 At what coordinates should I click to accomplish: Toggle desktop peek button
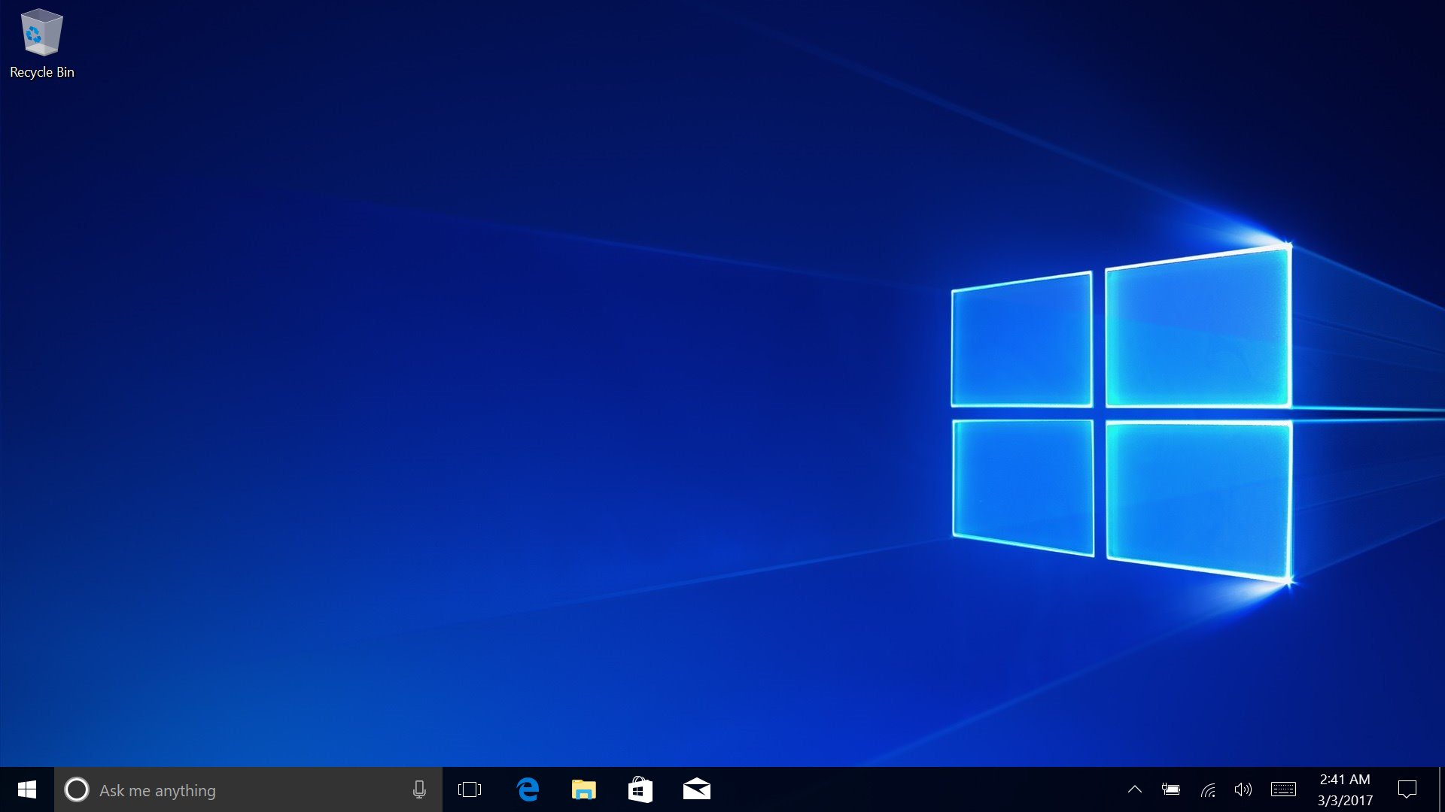1441,789
